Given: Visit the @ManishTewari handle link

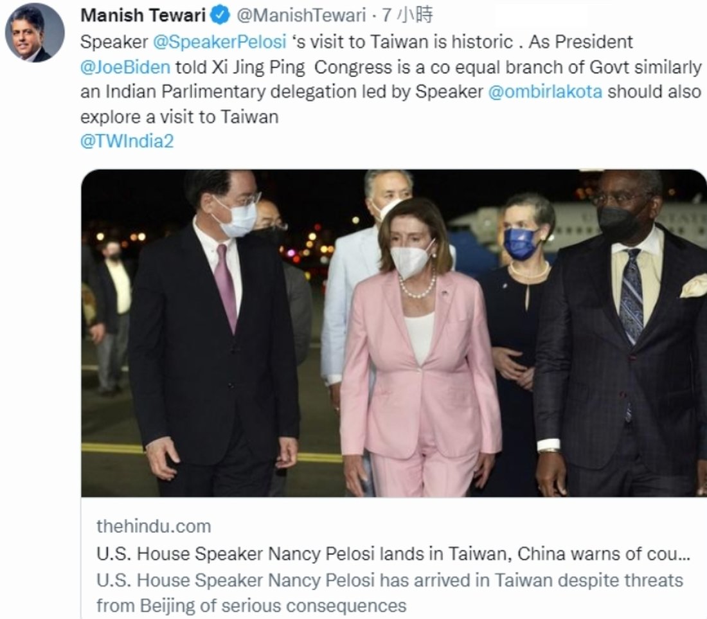Looking at the screenshot, I should click(x=301, y=16).
